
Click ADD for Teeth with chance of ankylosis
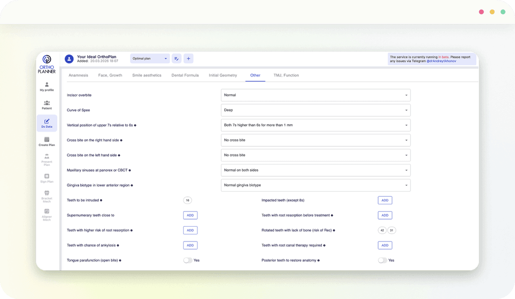(x=190, y=245)
